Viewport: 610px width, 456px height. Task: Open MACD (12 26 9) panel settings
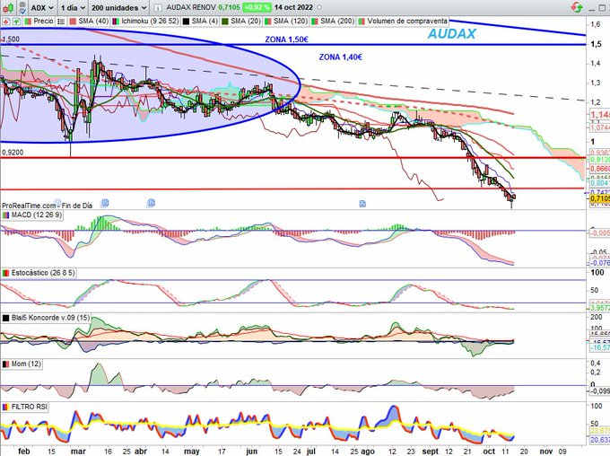36,215
